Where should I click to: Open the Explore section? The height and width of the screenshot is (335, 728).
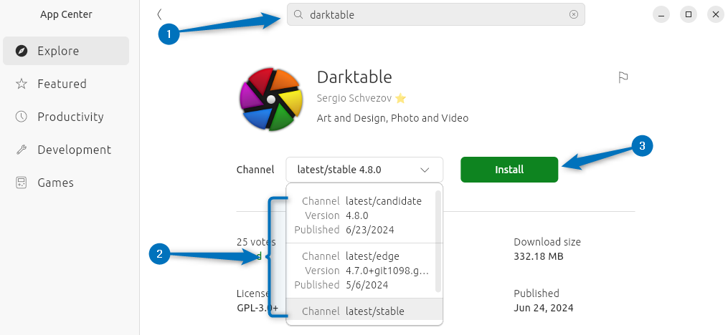click(66, 51)
